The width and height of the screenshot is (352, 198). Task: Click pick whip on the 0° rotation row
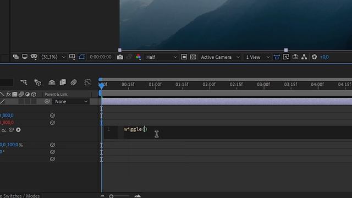[52, 152]
